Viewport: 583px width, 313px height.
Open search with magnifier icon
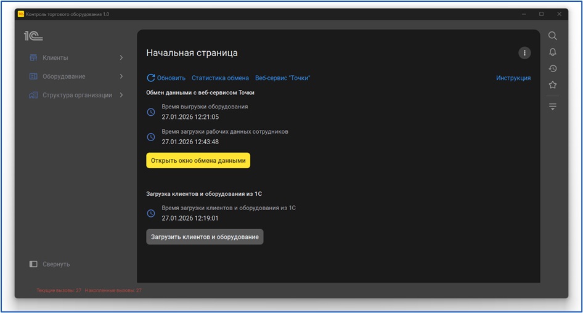tap(553, 36)
